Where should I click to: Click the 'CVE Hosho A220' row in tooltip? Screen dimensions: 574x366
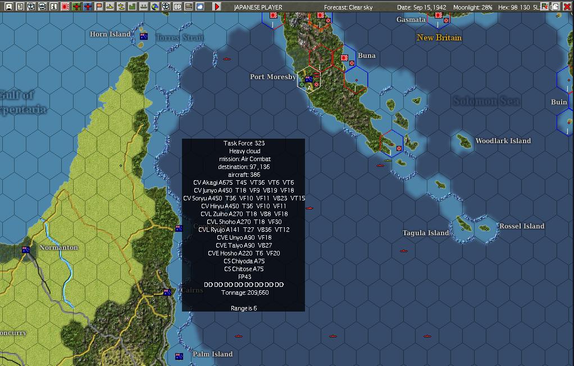pos(244,253)
